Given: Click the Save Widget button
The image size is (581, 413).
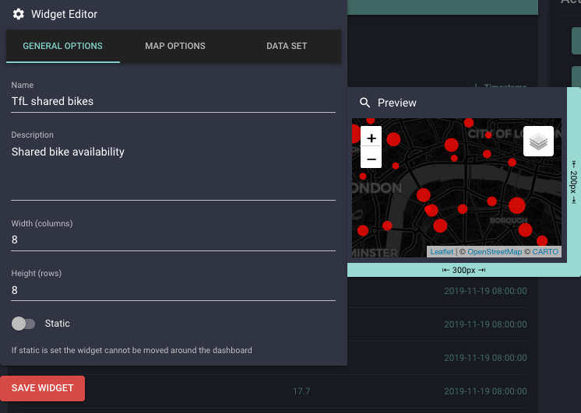Looking at the screenshot, I should point(42,388).
